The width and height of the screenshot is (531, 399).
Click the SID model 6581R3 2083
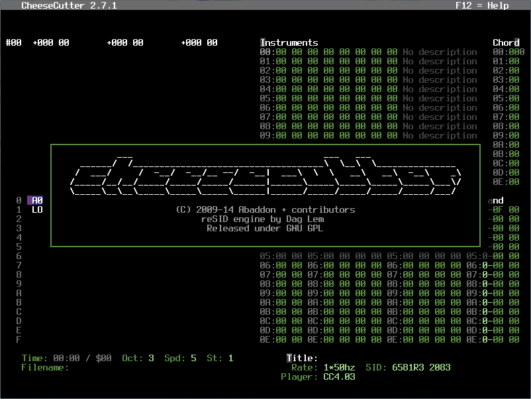click(421, 367)
